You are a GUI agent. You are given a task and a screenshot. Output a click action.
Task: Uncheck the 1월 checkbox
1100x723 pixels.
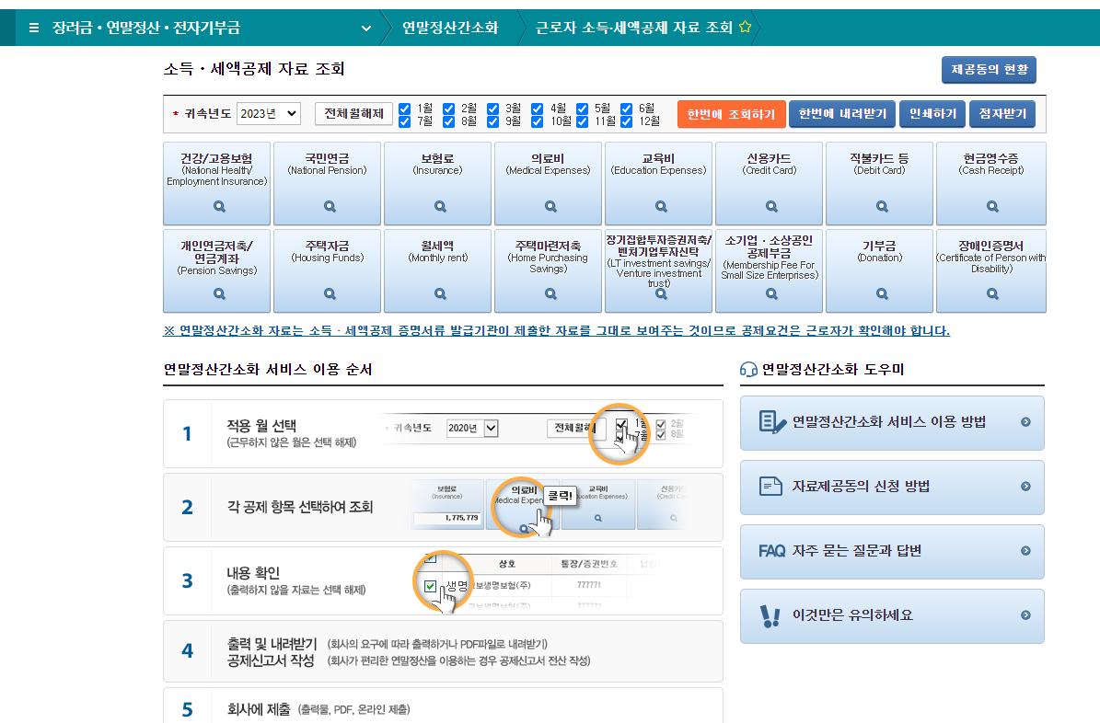[x=404, y=109]
